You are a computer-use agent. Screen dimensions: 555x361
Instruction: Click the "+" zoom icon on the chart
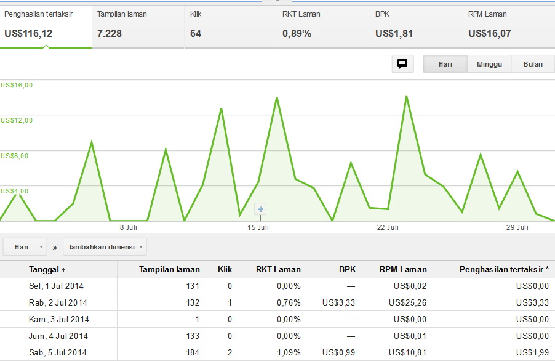(260, 209)
